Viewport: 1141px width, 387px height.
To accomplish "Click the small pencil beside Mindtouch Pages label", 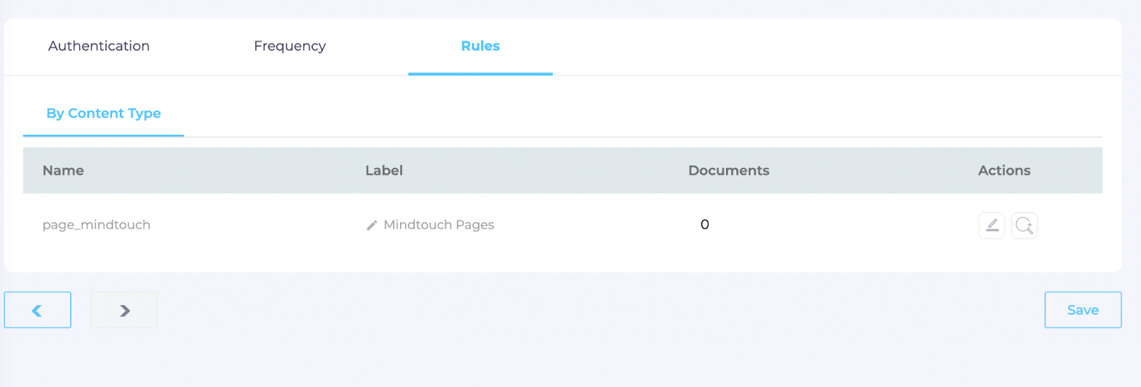I will (372, 225).
